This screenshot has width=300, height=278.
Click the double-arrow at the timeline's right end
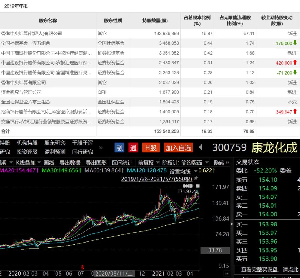[227, 273]
